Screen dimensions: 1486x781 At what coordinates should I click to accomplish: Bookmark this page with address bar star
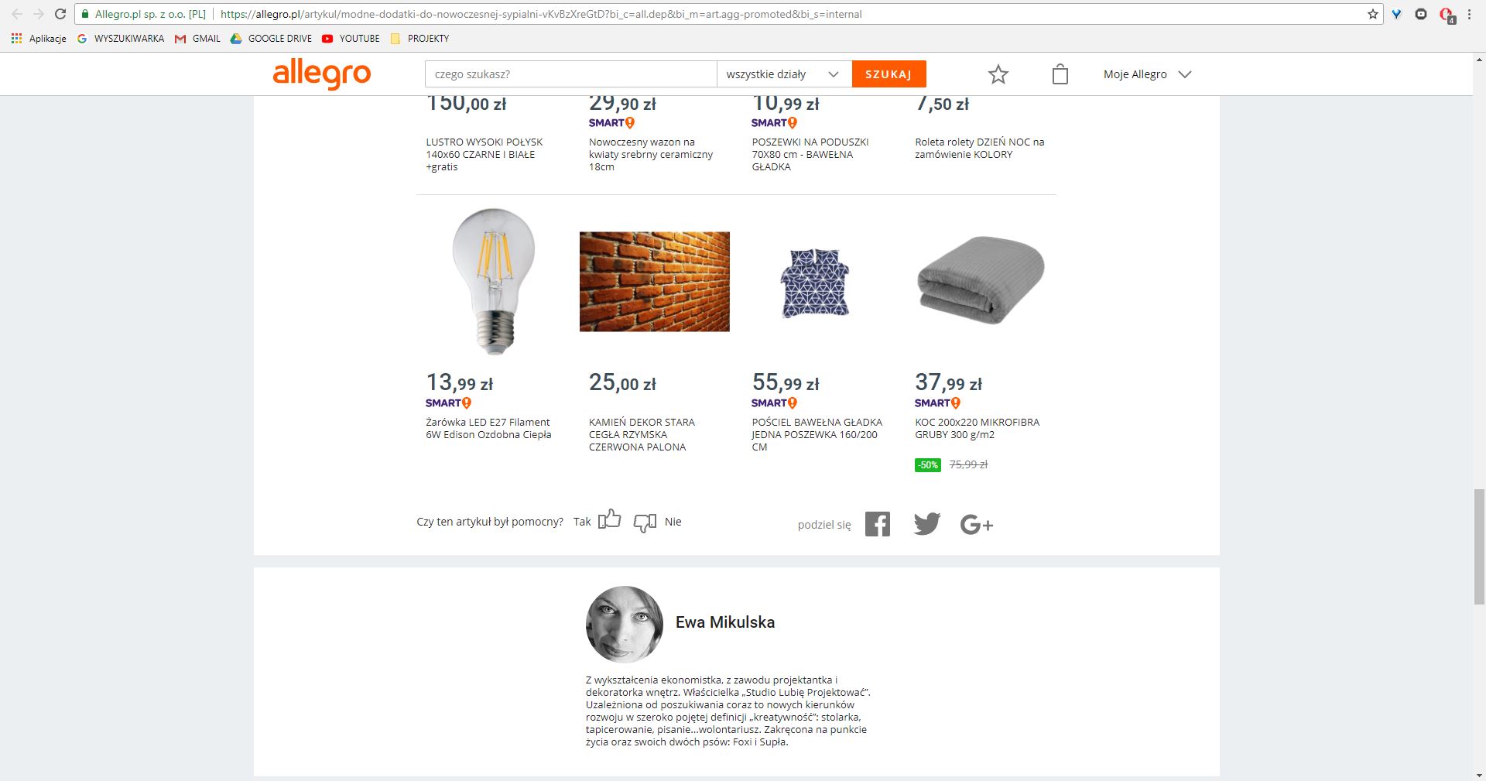pos(1373,14)
